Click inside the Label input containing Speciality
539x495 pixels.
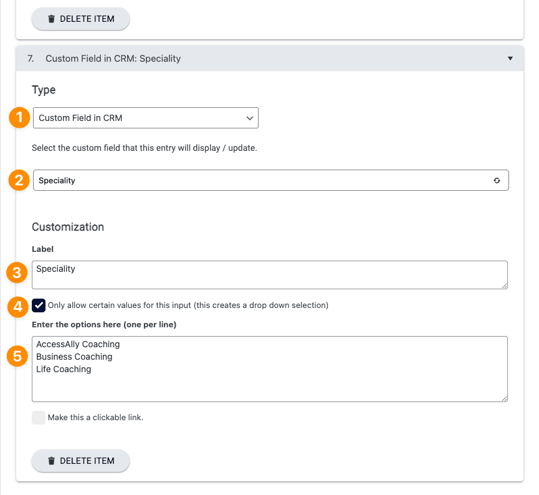point(269,274)
